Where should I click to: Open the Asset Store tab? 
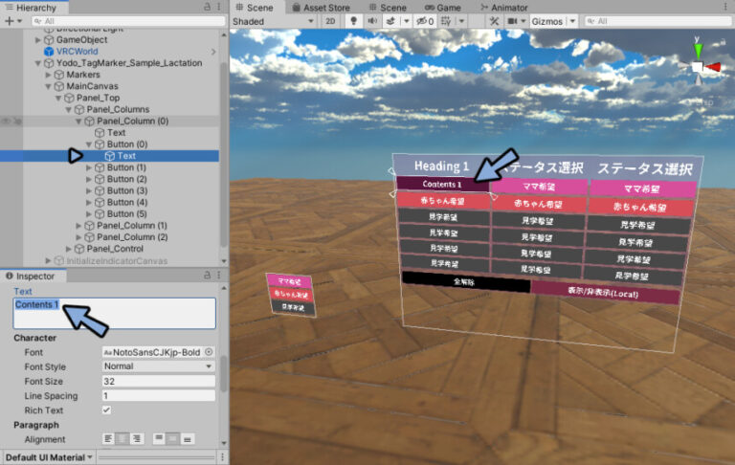322,8
